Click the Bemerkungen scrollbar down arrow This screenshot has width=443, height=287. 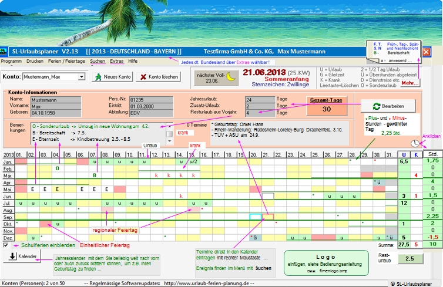(x=170, y=141)
